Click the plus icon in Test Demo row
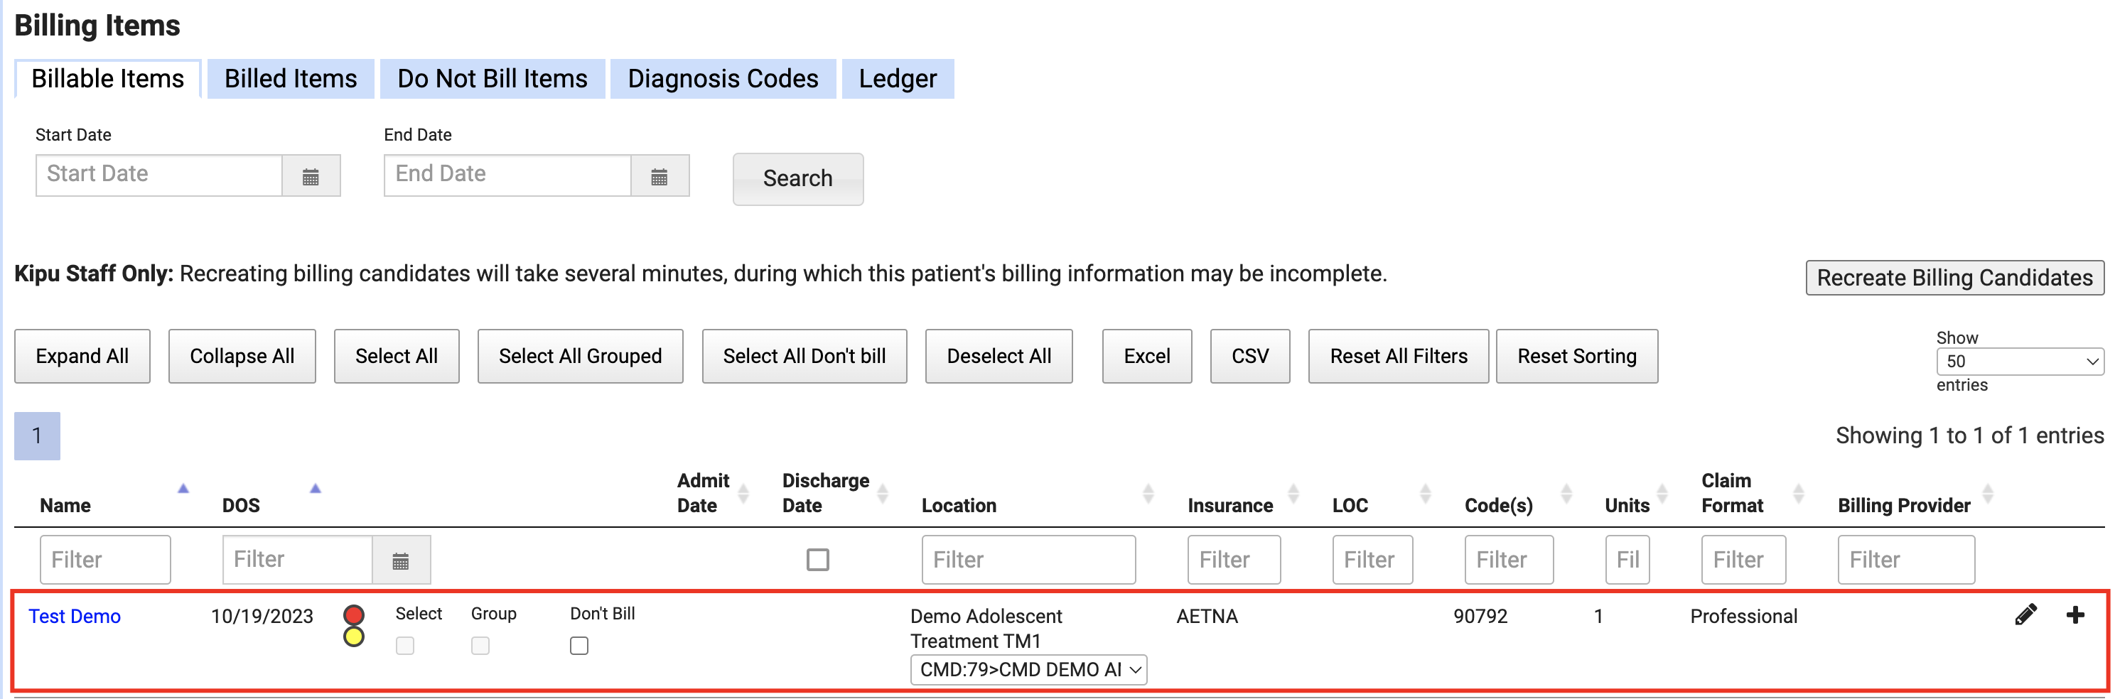The height and width of the screenshot is (699, 2115). pos(2074,615)
